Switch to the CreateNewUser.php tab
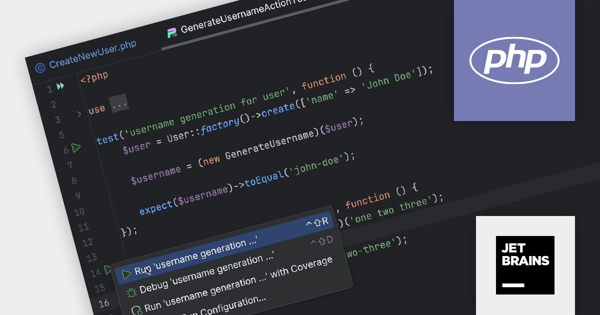The width and height of the screenshot is (600, 315). (92, 53)
